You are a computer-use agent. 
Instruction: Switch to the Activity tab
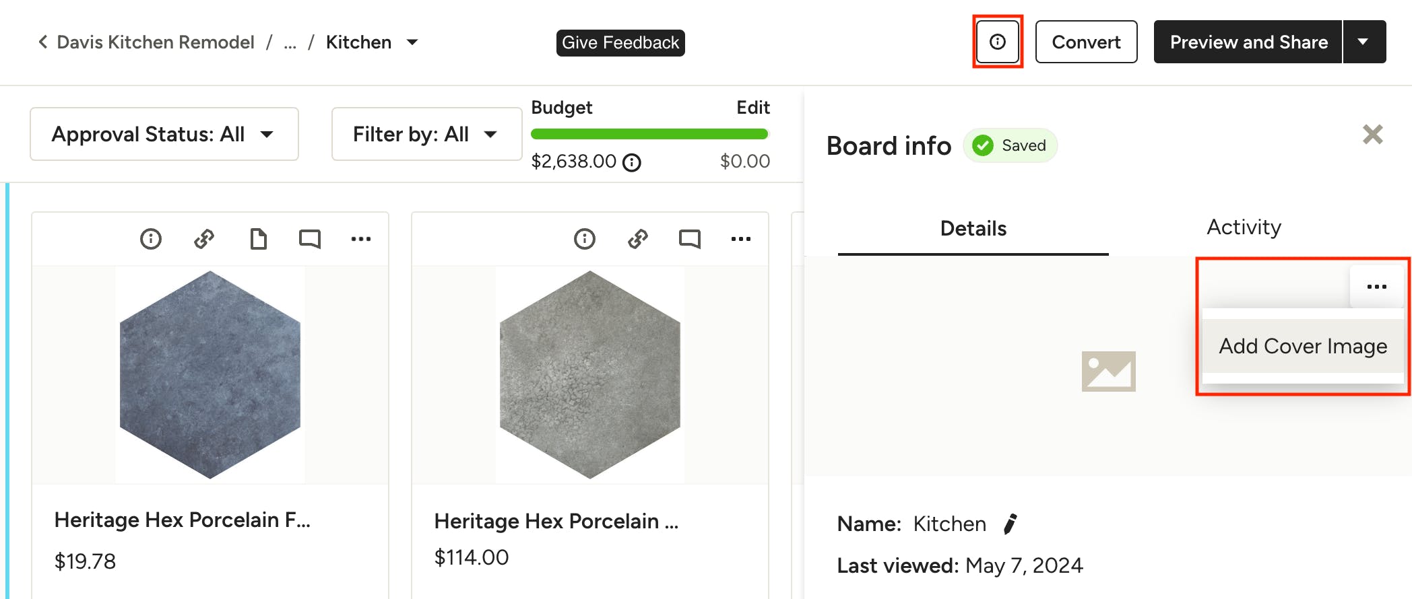point(1244,227)
